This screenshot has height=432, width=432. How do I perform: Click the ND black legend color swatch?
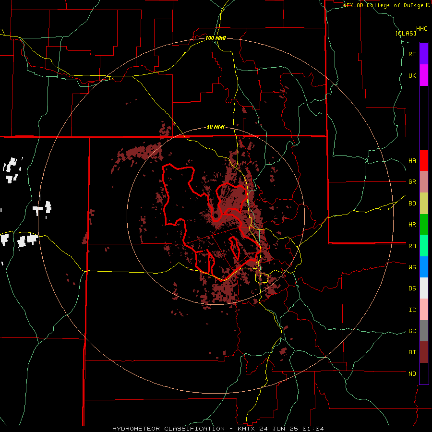pos(424,373)
